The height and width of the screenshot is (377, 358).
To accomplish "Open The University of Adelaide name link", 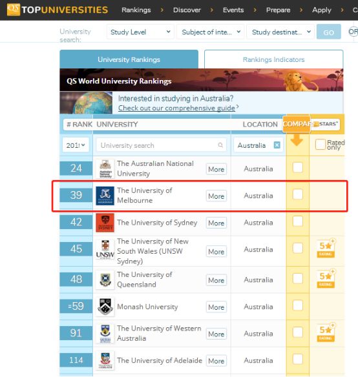I will coord(160,360).
